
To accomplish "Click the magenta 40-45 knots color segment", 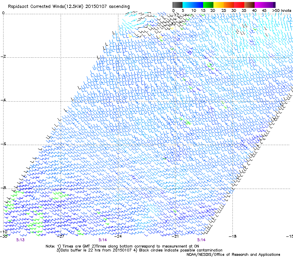I will (260, 5).
